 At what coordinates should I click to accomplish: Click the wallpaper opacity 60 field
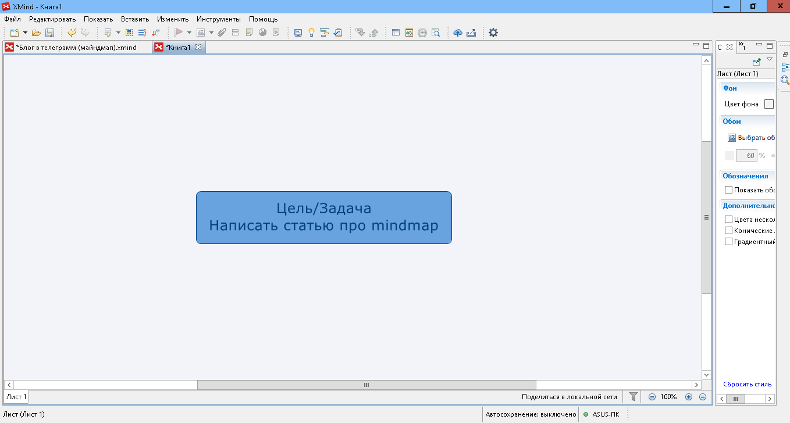(746, 155)
